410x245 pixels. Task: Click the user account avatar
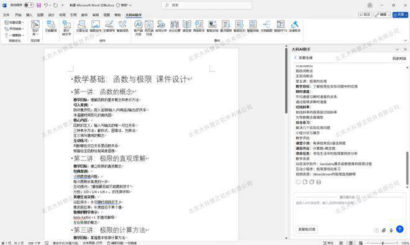[x=370, y=5]
